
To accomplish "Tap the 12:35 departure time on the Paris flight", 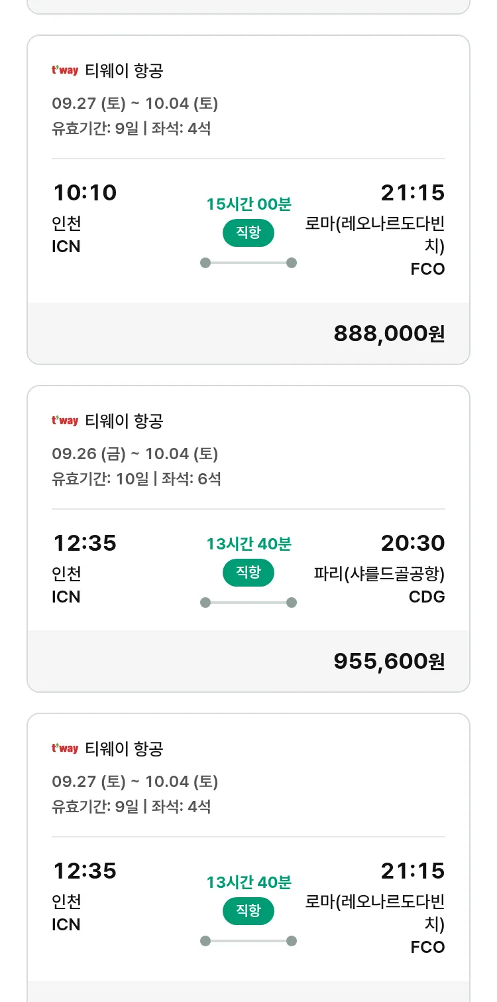I will coord(85,543).
